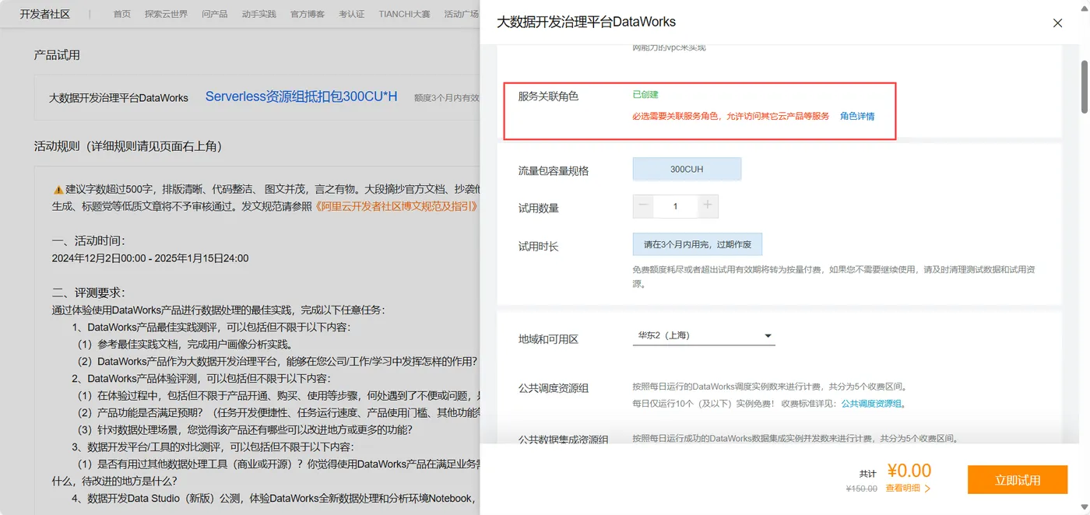Open TIANCHI大赛 navigation item
The height and width of the screenshot is (515, 1090).
coord(404,14)
